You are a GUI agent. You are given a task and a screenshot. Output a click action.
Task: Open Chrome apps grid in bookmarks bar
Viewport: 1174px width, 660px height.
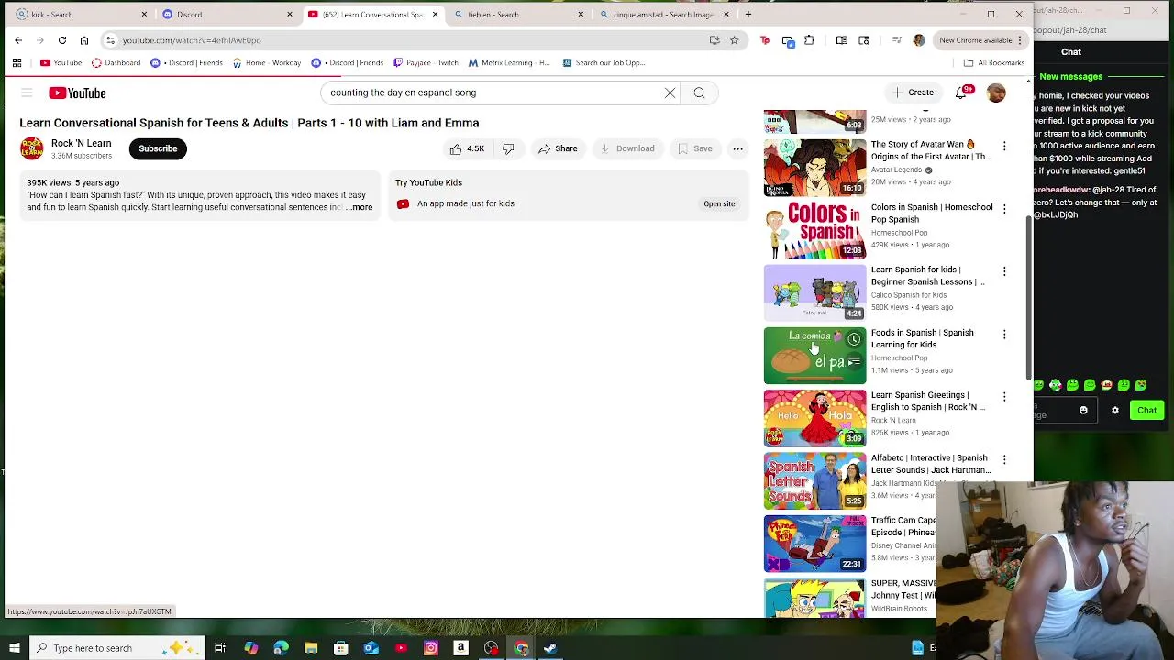pyautogui.click(x=17, y=62)
